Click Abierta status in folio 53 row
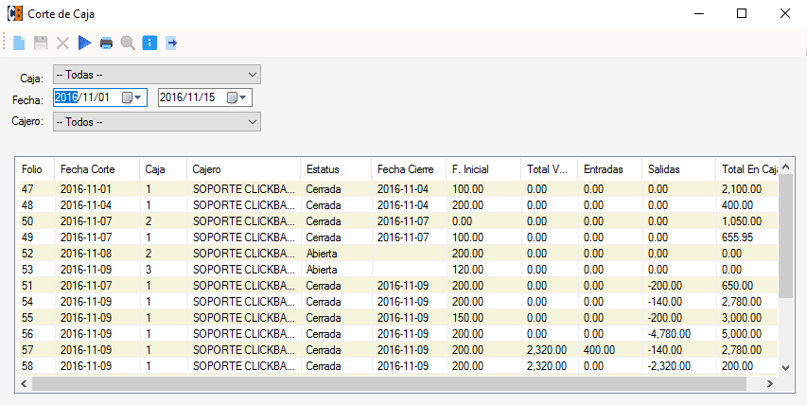807x405 pixels. tap(322, 269)
